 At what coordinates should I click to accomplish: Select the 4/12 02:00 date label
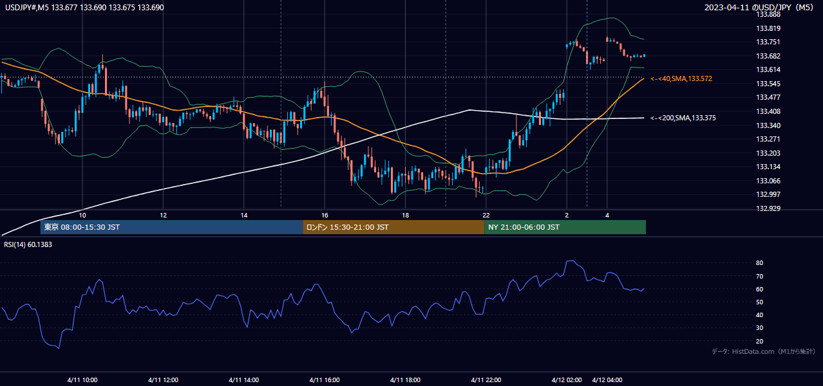coord(567,380)
